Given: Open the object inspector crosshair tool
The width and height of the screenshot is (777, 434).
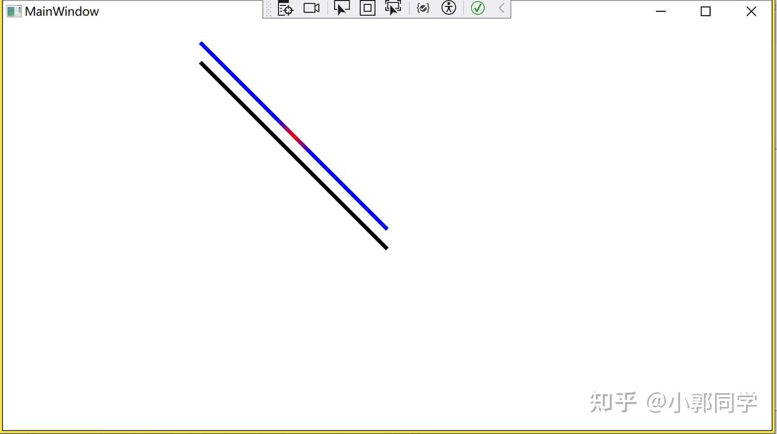Looking at the screenshot, I should click(x=285, y=8).
